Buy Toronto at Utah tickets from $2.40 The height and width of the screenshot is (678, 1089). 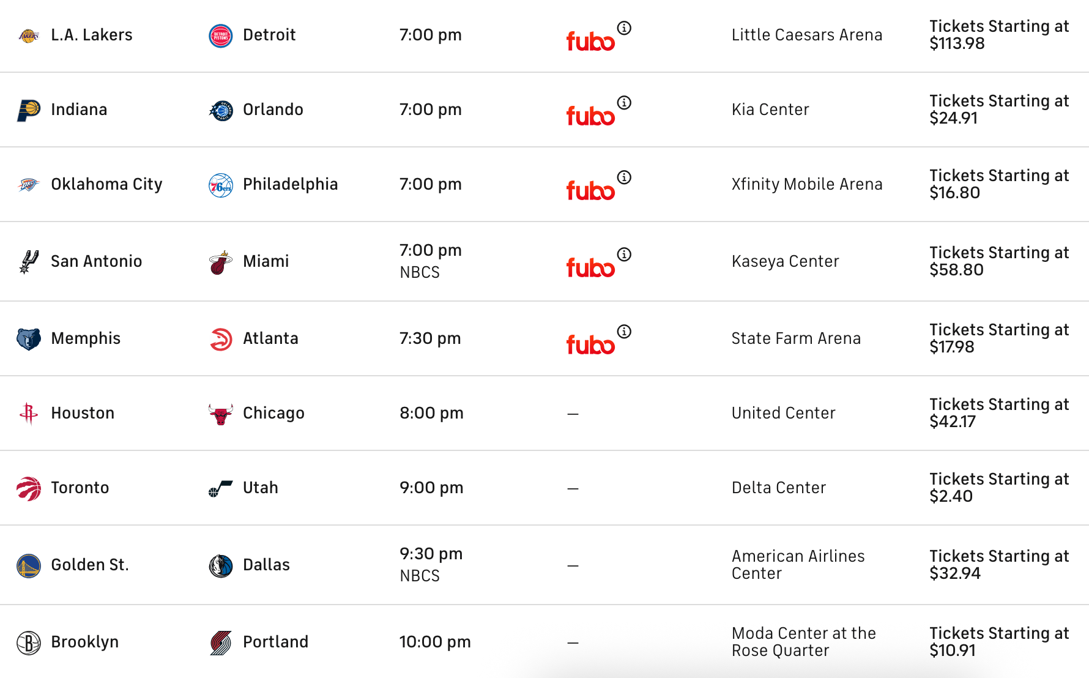click(x=998, y=488)
